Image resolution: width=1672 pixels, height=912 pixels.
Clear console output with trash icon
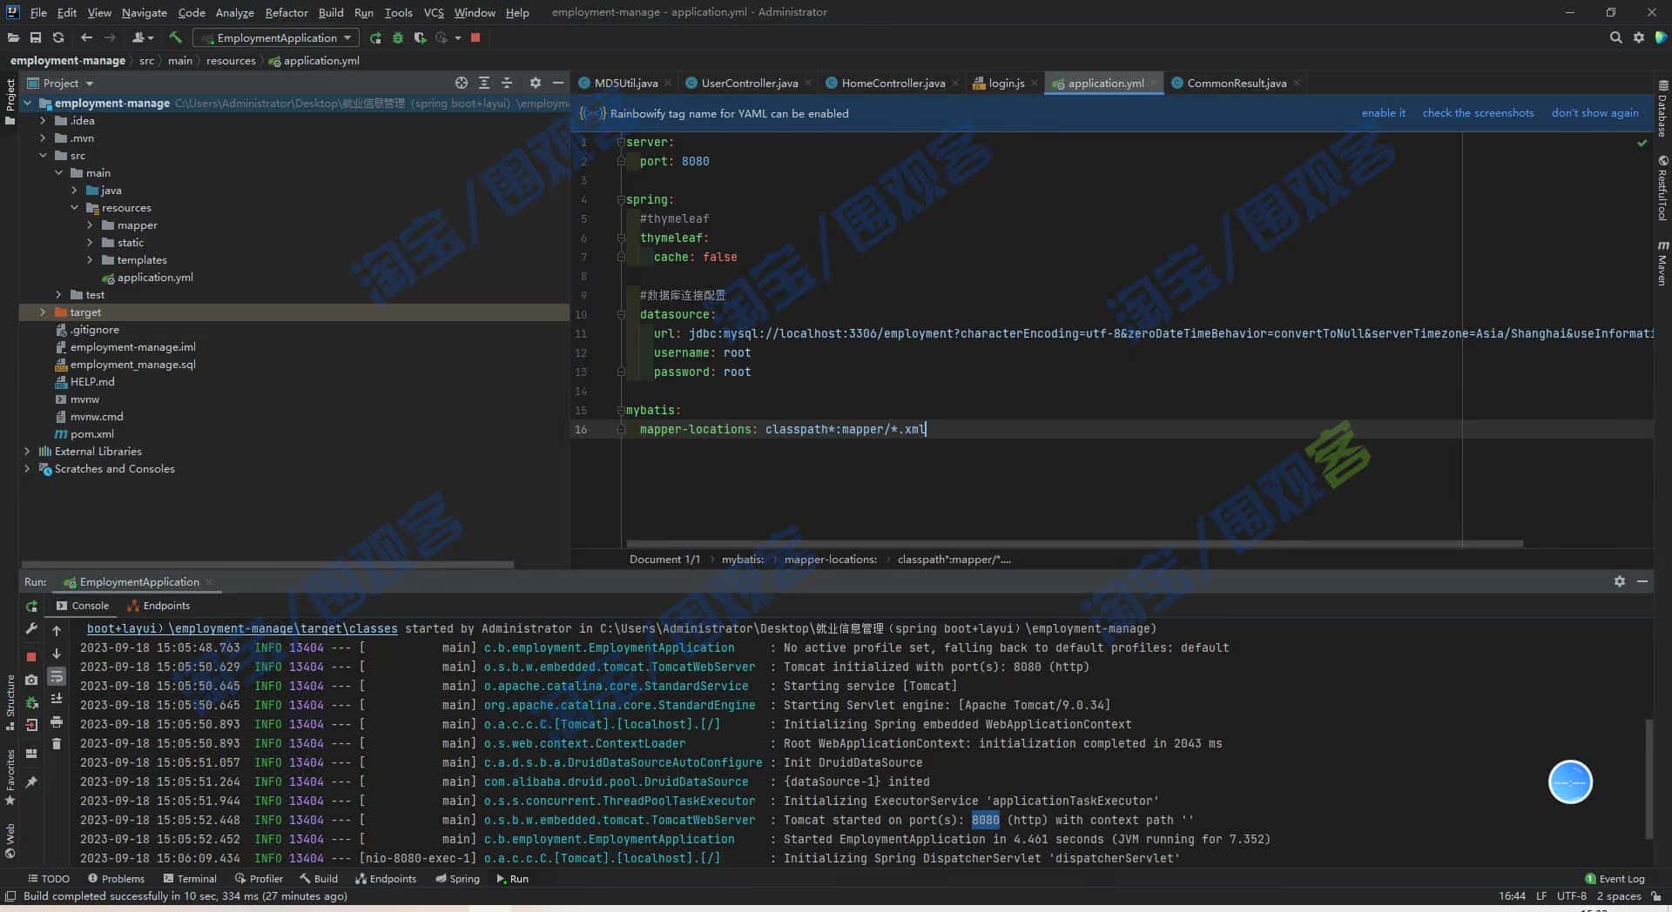(x=57, y=744)
